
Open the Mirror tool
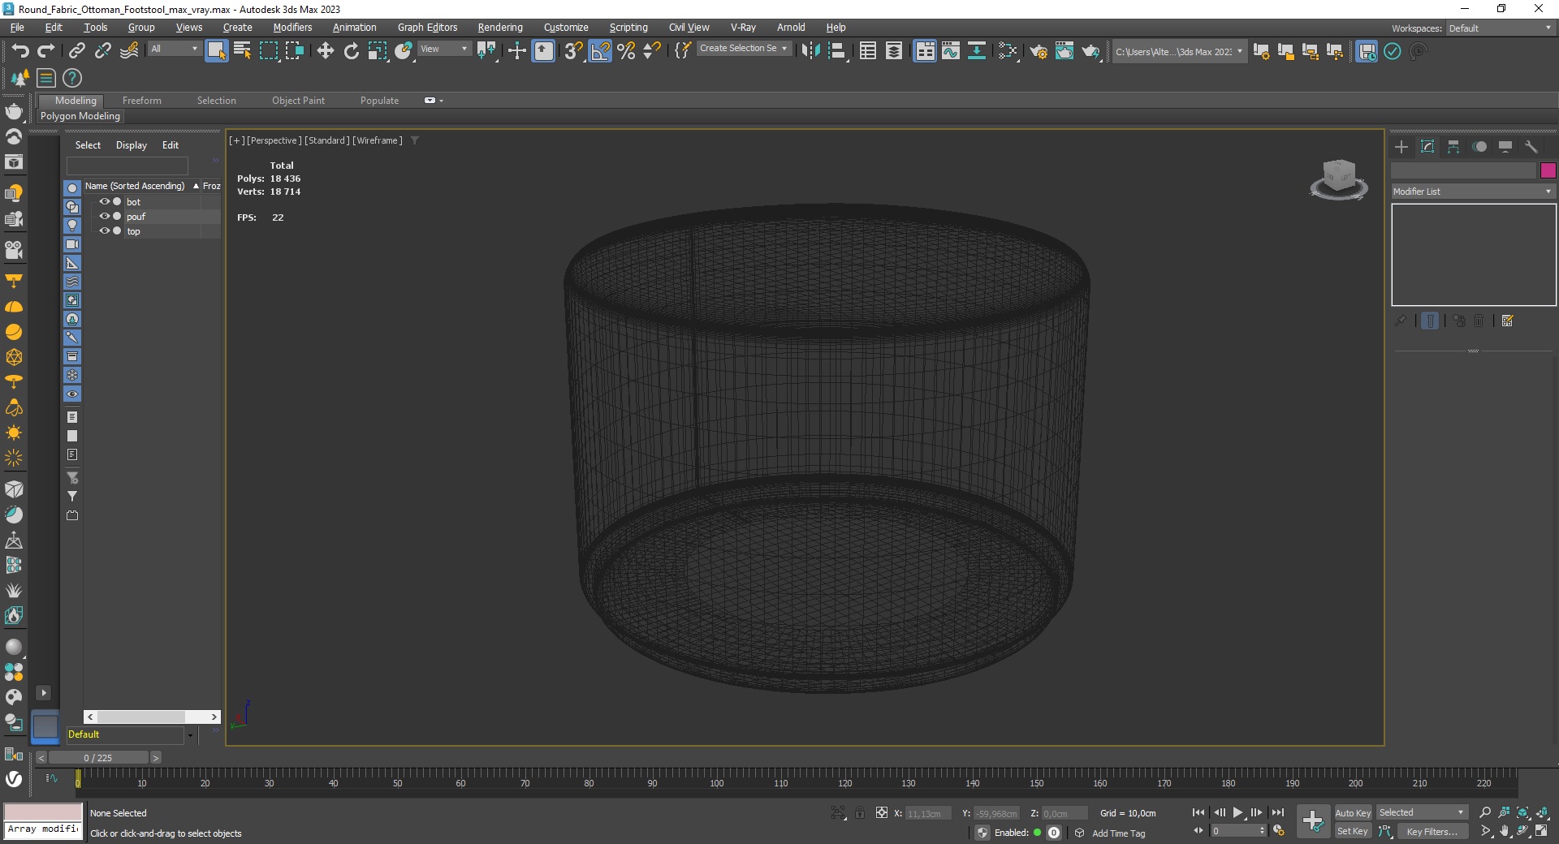pyautogui.click(x=810, y=51)
